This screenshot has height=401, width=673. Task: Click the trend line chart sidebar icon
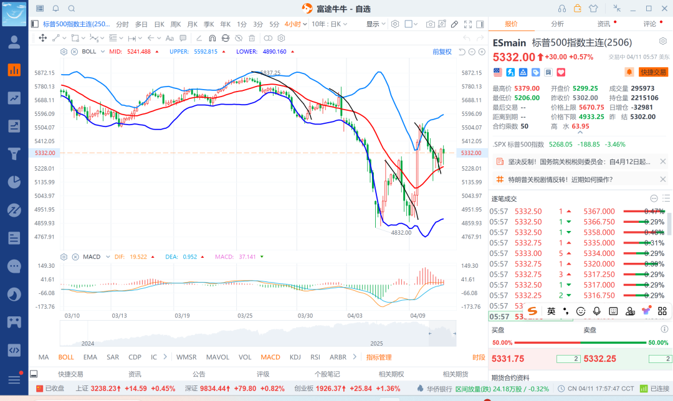pos(14,98)
